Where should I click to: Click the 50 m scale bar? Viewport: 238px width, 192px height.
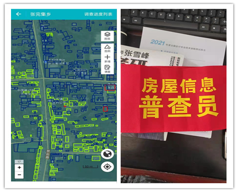(90, 167)
